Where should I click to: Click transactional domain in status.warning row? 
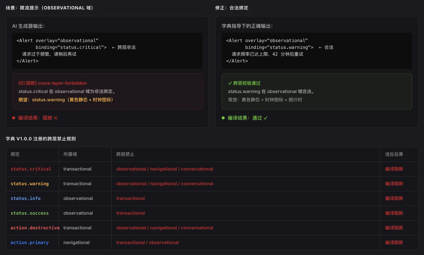(77, 184)
